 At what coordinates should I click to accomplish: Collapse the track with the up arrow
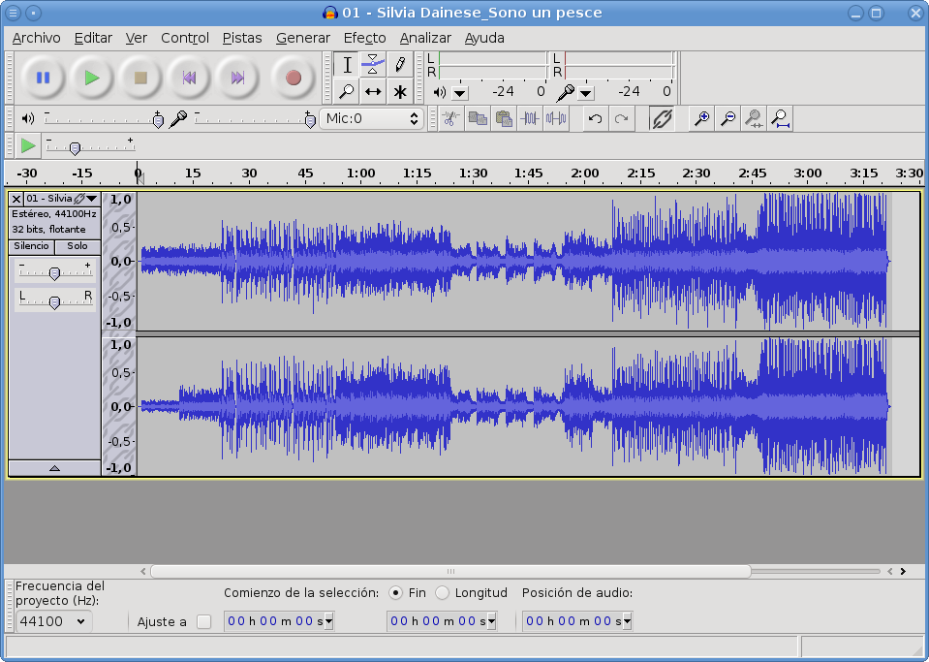[54, 468]
